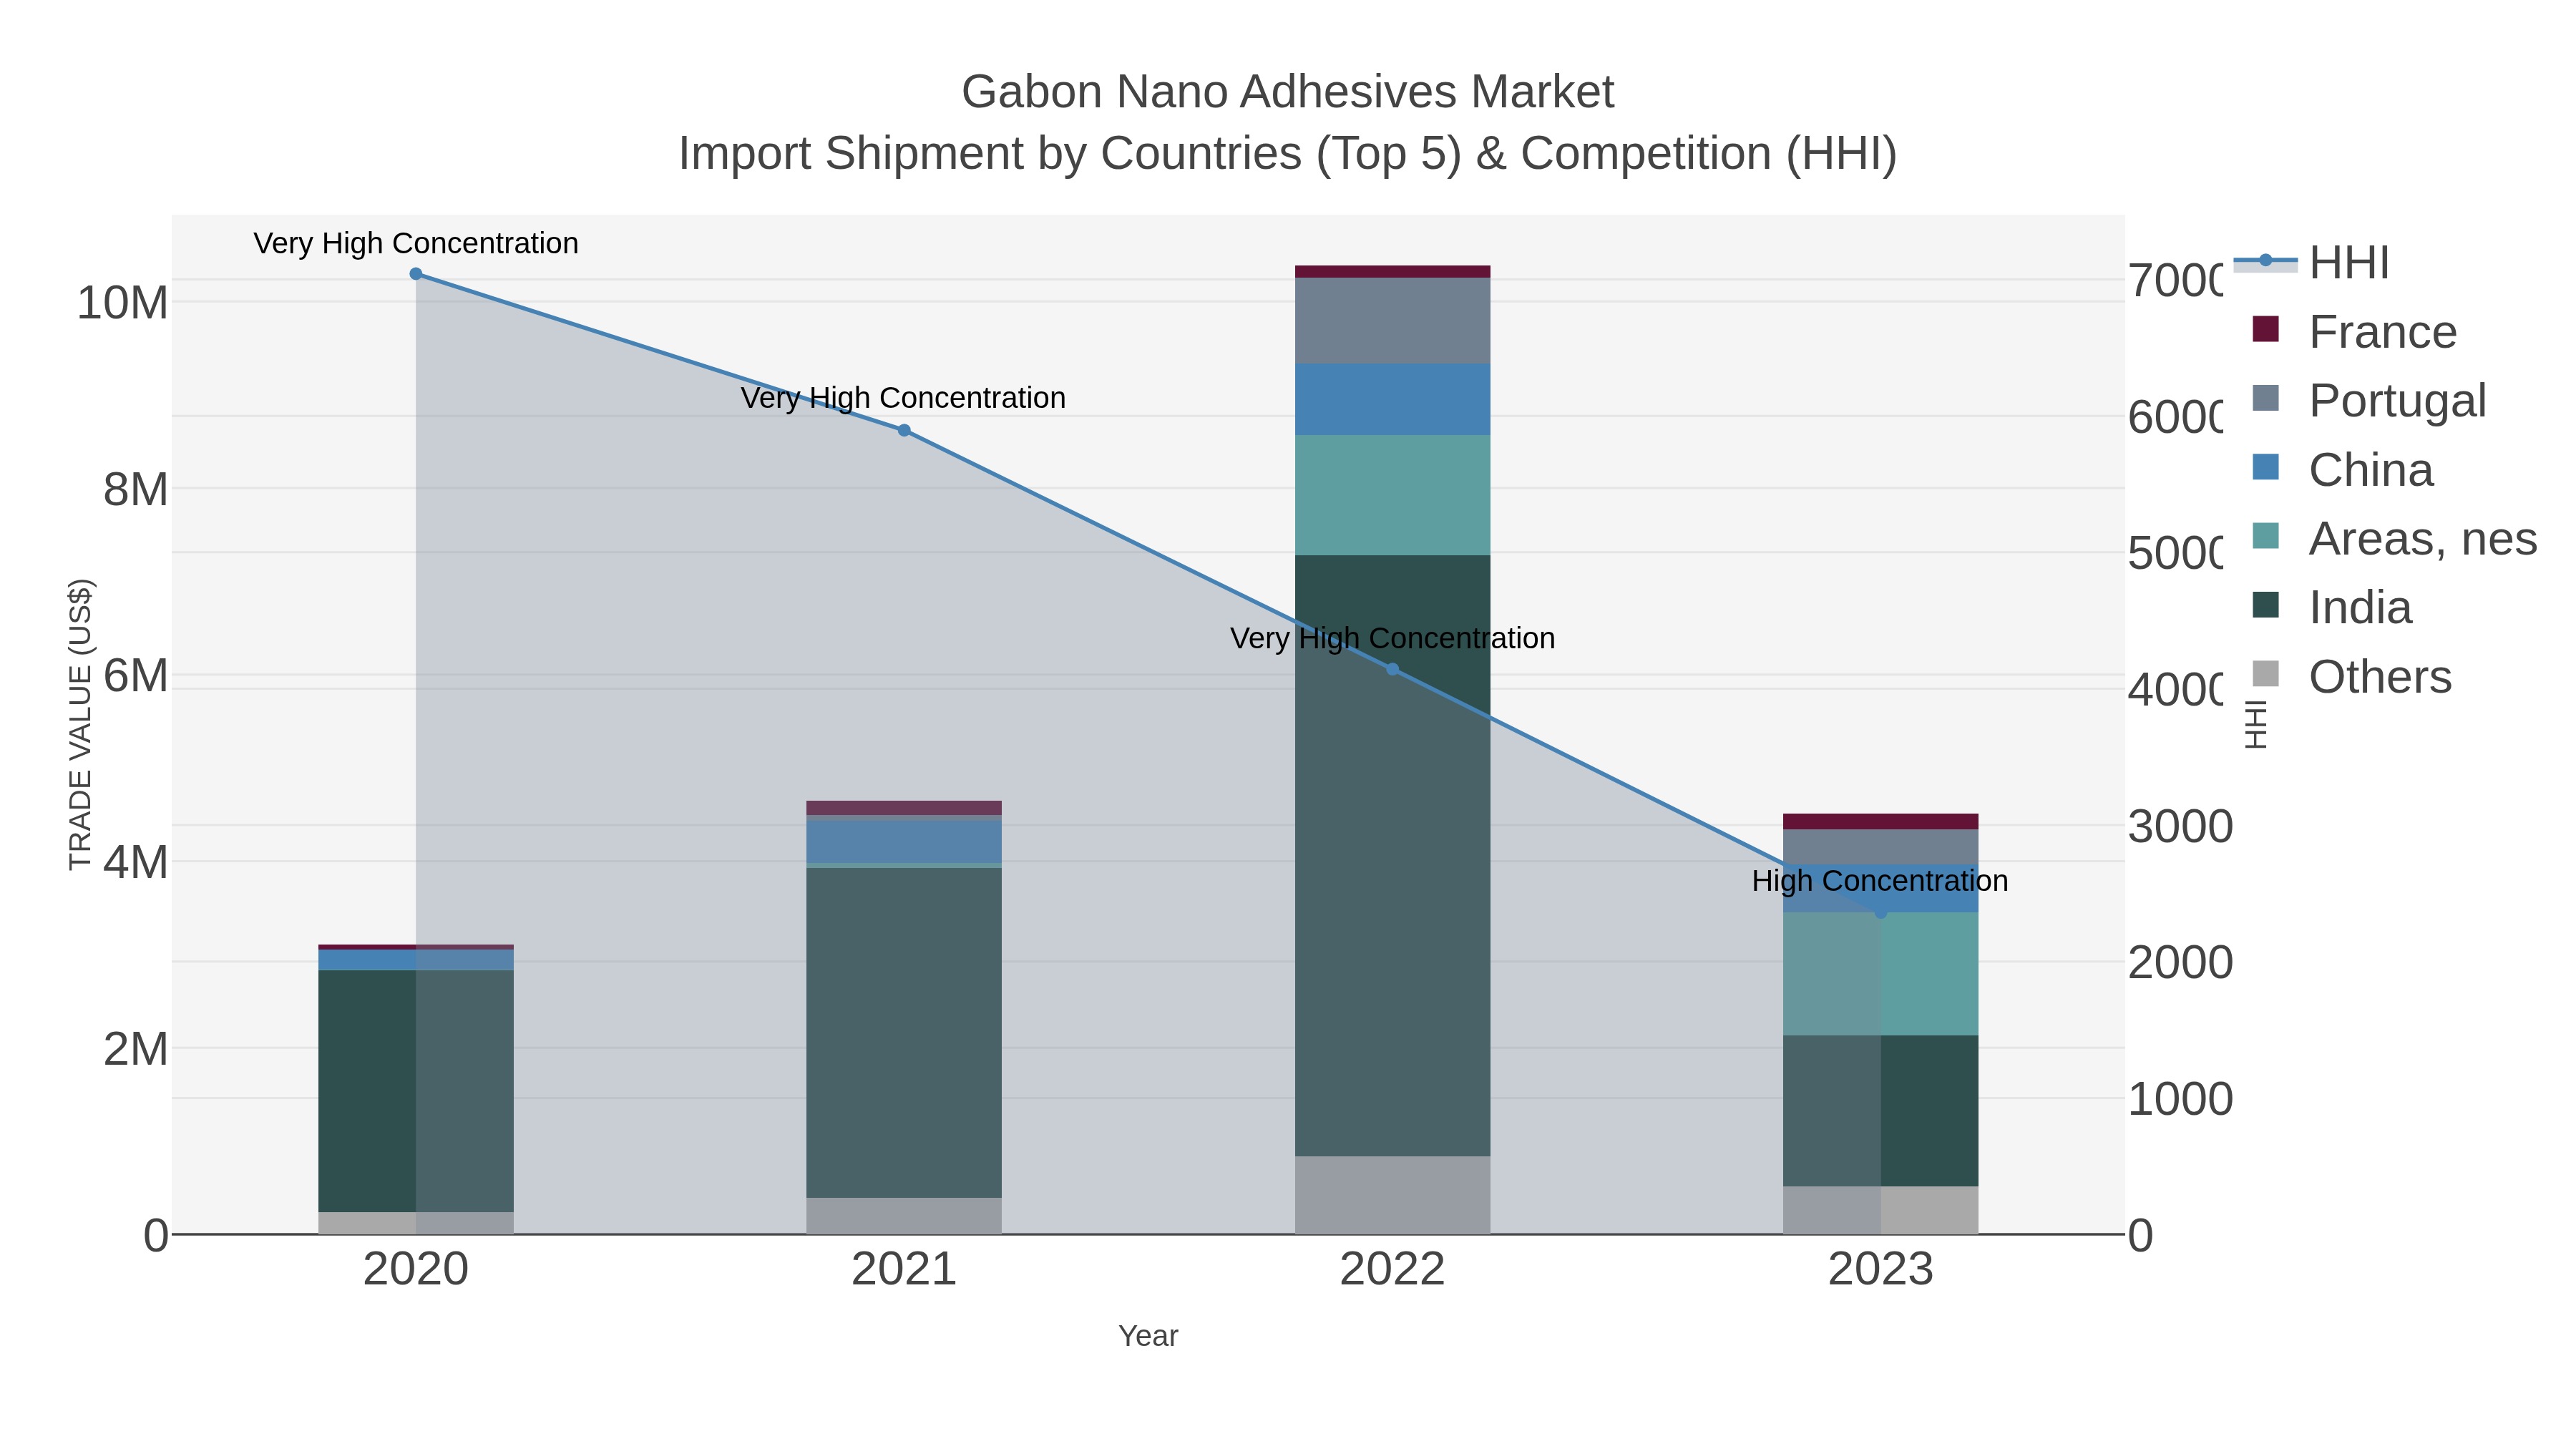Click the France maroon legend swatch
Screen dimensions: 2576x1449
tap(2265, 329)
